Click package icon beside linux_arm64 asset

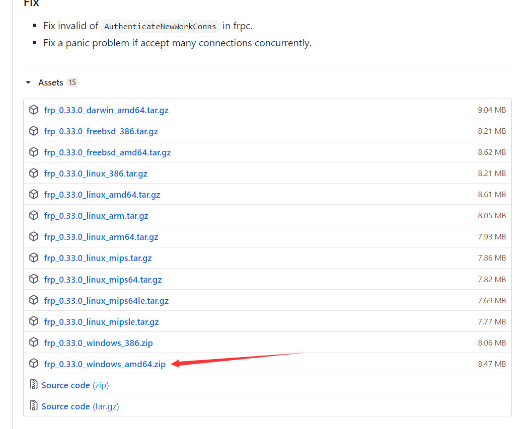coord(34,236)
